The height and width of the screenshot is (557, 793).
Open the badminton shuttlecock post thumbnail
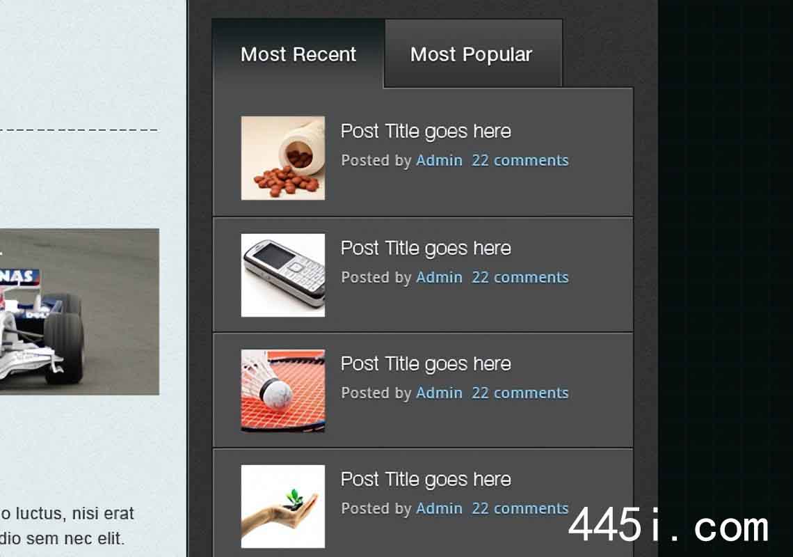(283, 391)
